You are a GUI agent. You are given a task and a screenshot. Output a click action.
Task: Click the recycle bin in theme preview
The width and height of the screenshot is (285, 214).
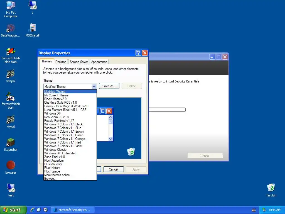pos(131,152)
